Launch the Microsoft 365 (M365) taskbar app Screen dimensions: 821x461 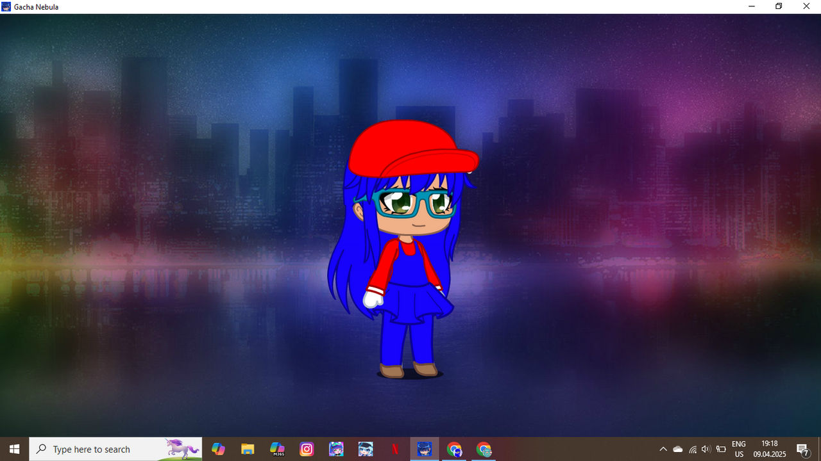(x=277, y=449)
